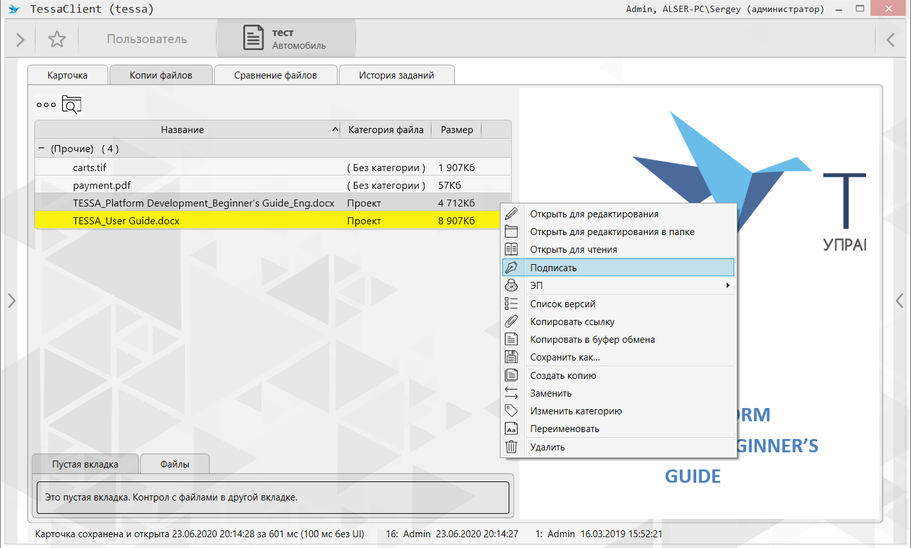Click the pen nib icon for Подписать
The width and height of the screenshot is (911, 548).
[511, 267]
